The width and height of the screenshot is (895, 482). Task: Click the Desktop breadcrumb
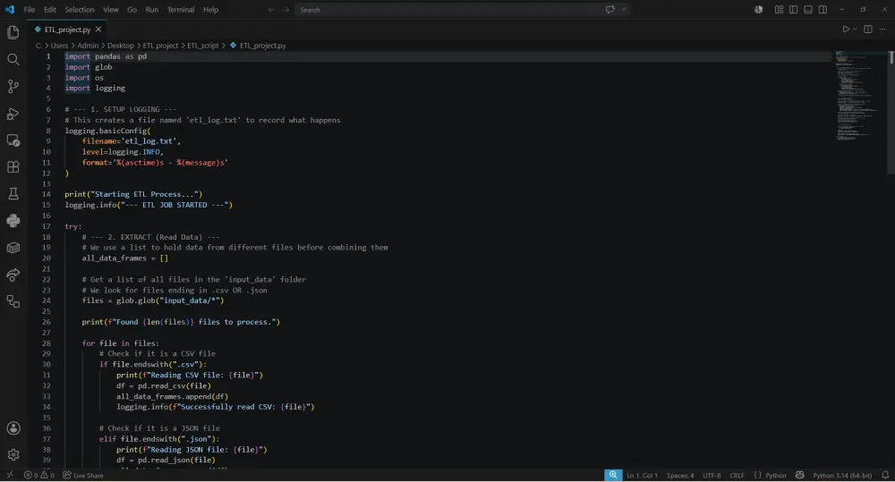(x=121, y=45)
